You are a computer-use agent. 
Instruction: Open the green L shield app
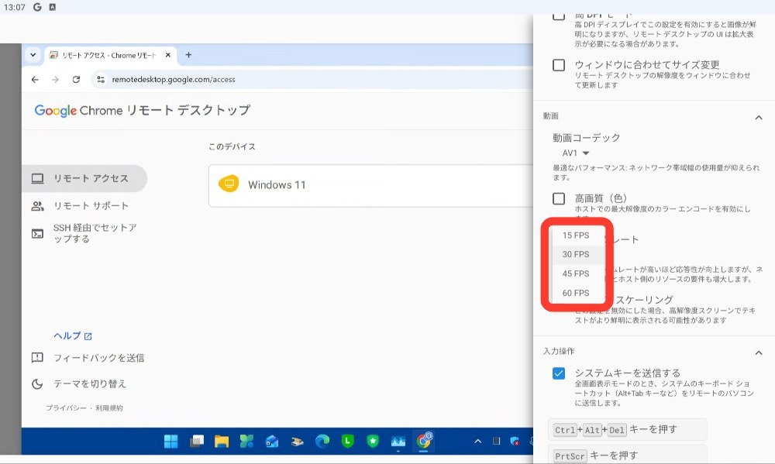click(347, 442)
